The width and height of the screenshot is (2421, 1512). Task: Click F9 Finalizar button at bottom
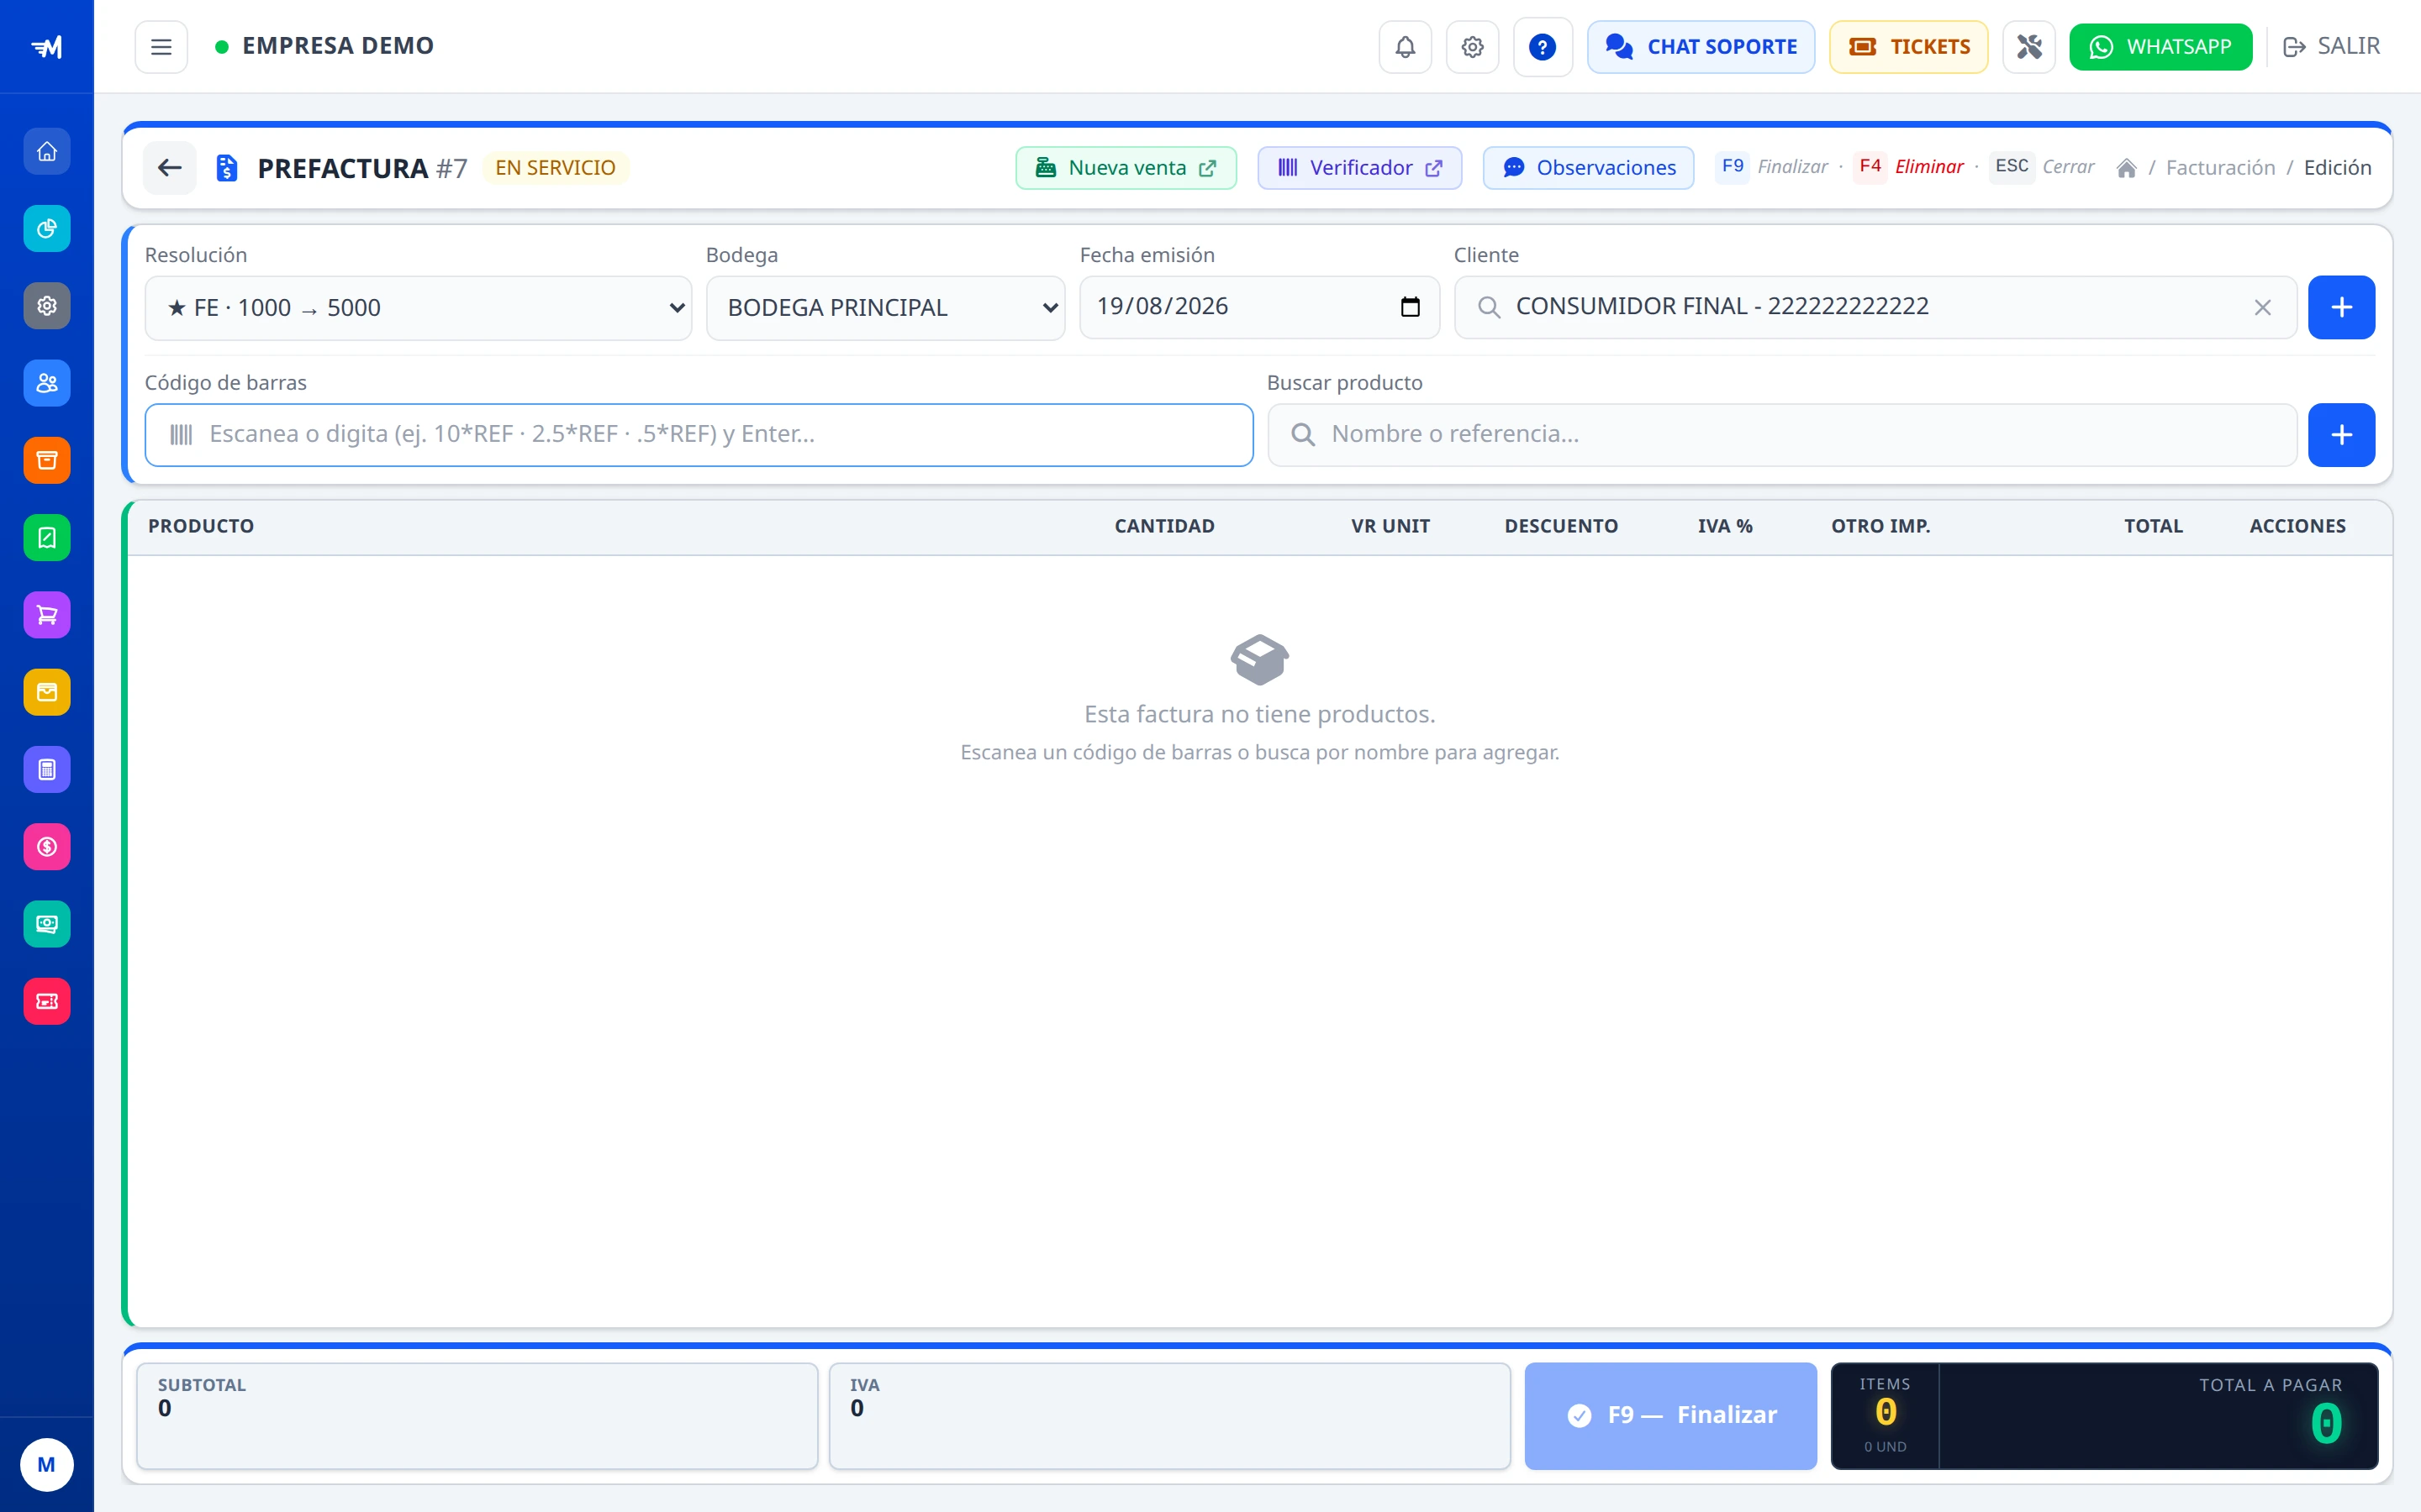pyautogui.click(x=1669, y=1415)
